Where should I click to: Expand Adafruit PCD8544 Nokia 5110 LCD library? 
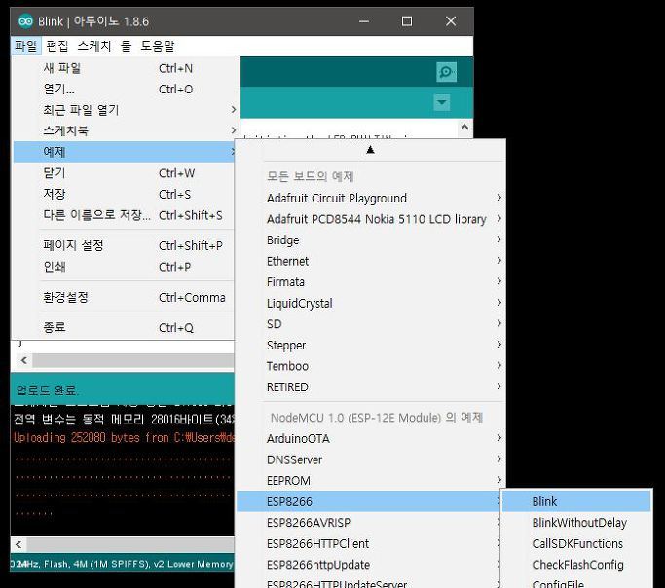371,219
